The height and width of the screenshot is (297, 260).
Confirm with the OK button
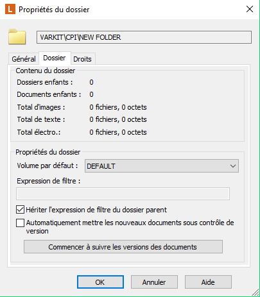(x=100, y=282)
